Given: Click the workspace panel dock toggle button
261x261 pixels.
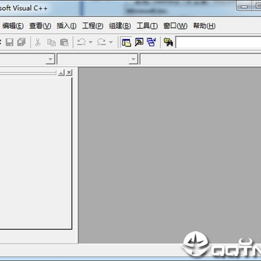Looking at the screenshot, I should (62, 72).
